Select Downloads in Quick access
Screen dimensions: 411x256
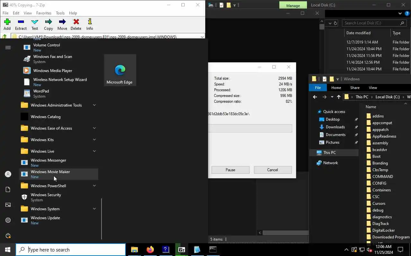[x=335, y=127]
